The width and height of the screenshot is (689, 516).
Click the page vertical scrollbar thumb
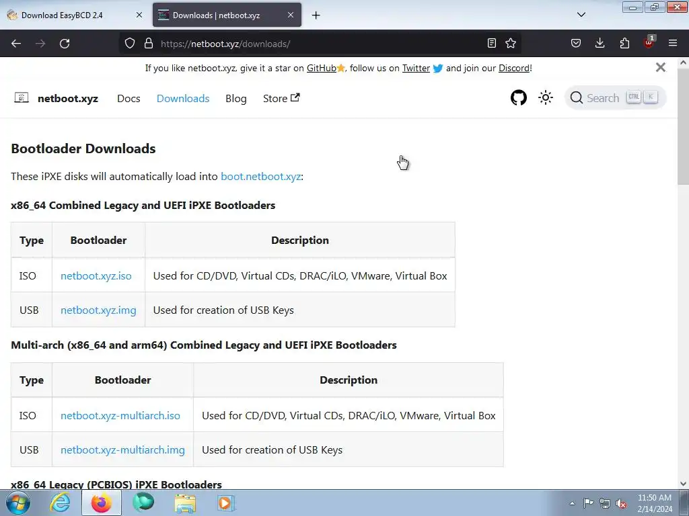pyautogui.click(x=683, y=127)
